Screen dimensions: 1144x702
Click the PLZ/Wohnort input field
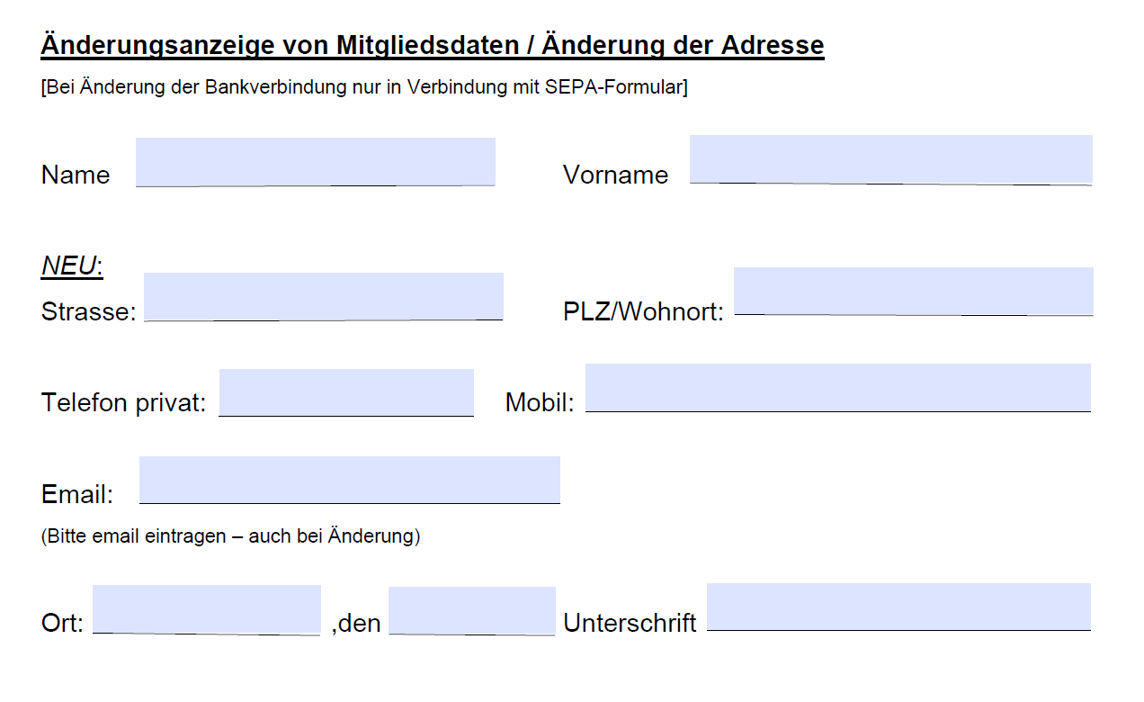coord(913,292)
